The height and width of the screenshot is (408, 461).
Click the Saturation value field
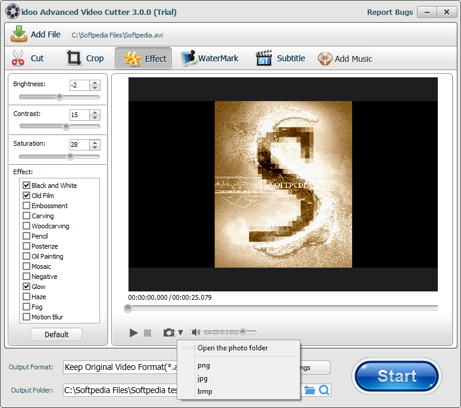79,145
